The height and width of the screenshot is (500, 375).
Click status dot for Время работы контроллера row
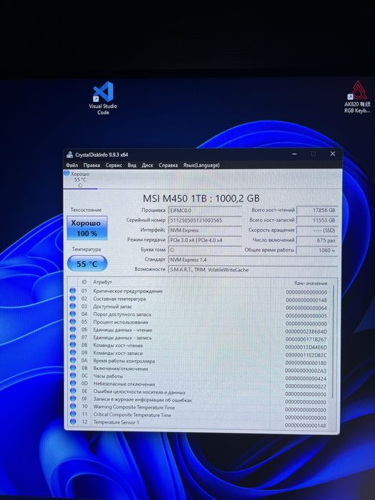coord(73,361)
